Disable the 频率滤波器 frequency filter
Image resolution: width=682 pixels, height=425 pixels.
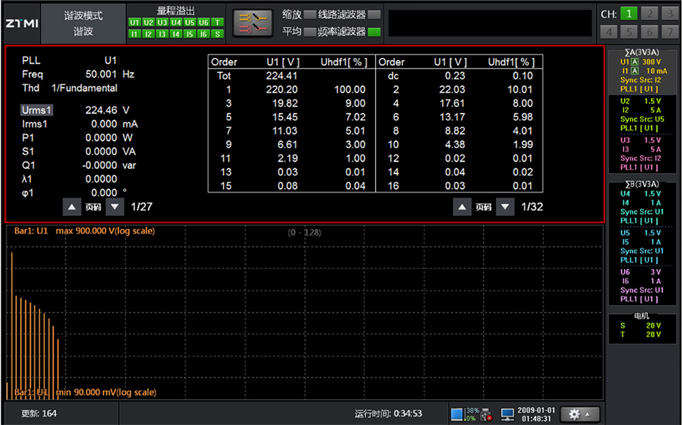[x=374, y=31]
